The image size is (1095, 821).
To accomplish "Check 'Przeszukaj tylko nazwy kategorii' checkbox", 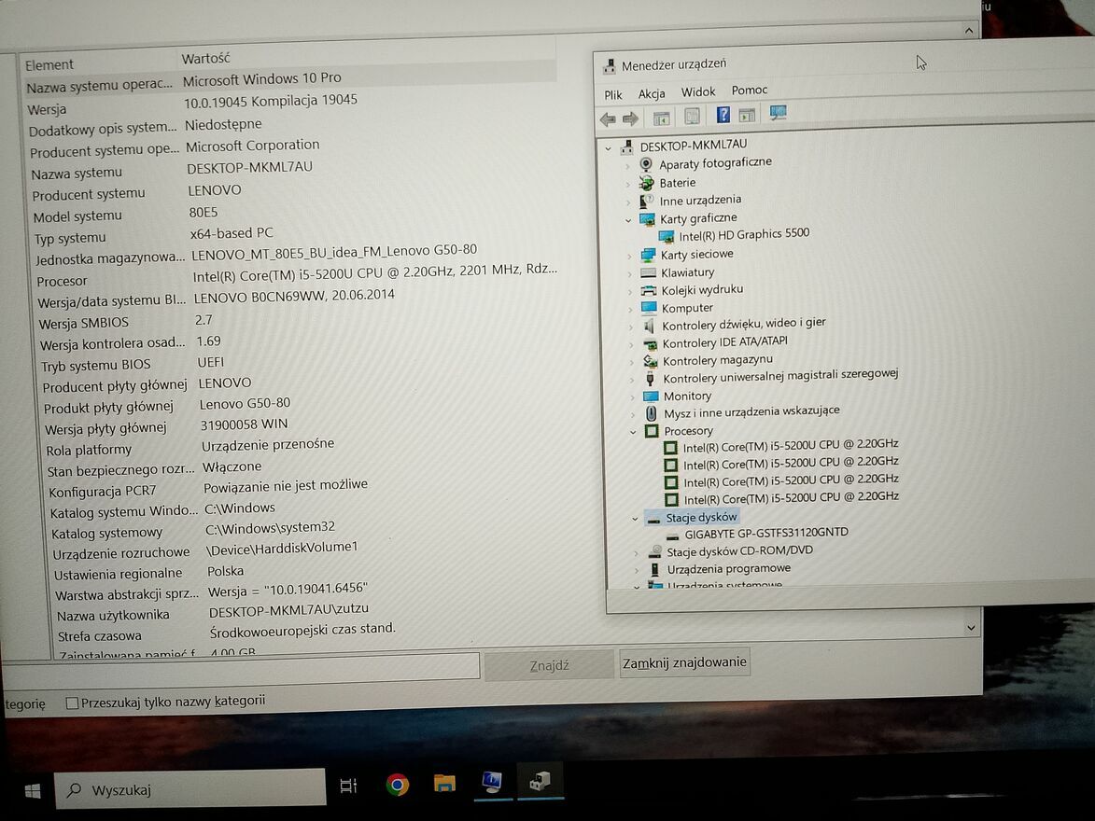I will pyautogui.click(x=73, y=703).
